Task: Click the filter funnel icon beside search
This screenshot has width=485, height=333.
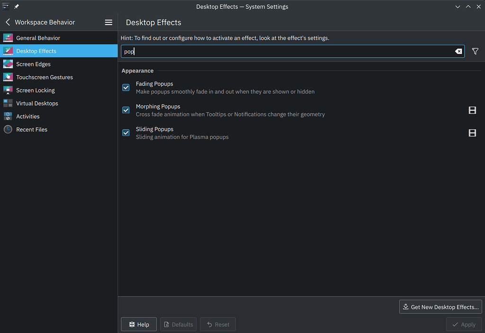Action: pos(475,51)
